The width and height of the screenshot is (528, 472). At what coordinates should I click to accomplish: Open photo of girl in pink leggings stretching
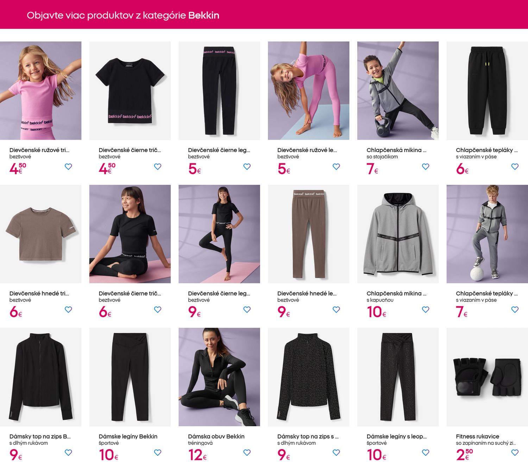[x=308, y=90]
